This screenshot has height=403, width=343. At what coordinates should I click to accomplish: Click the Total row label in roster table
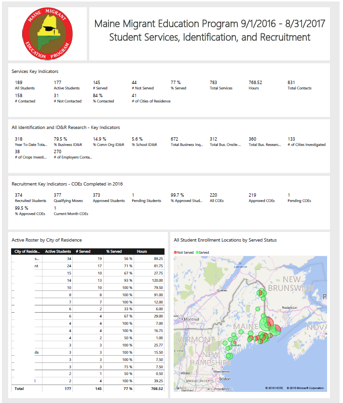(x=19, y=389)
